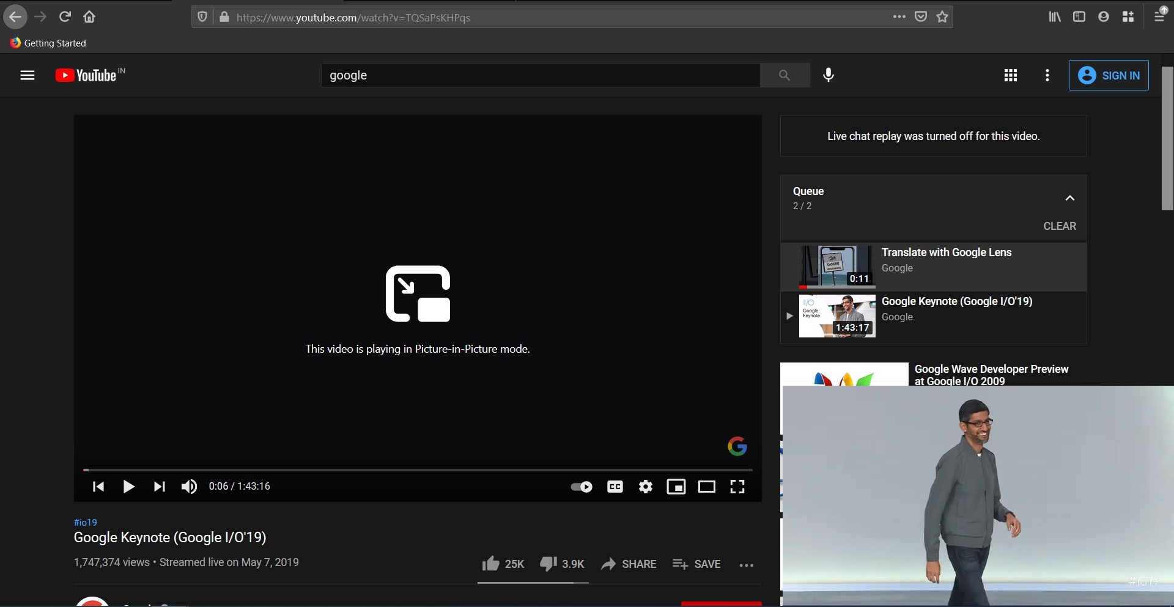
Task: Open Firefox account icon
Action: click(1104, 17)
